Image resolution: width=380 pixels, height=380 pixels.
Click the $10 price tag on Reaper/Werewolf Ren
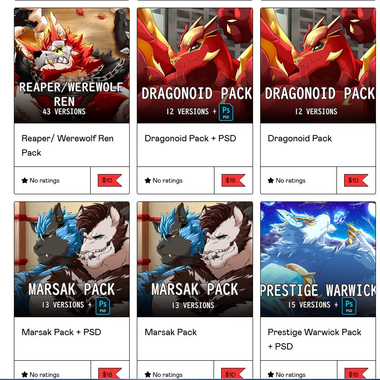[x=110, y=180]
